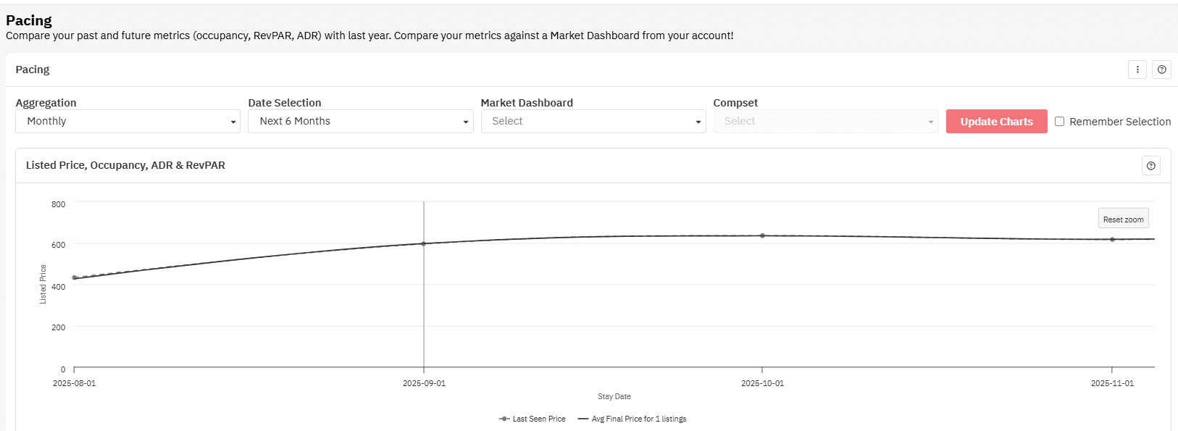
Task: Open the Aggregation dropdown set to Monthly
Action: coord(128,122)
